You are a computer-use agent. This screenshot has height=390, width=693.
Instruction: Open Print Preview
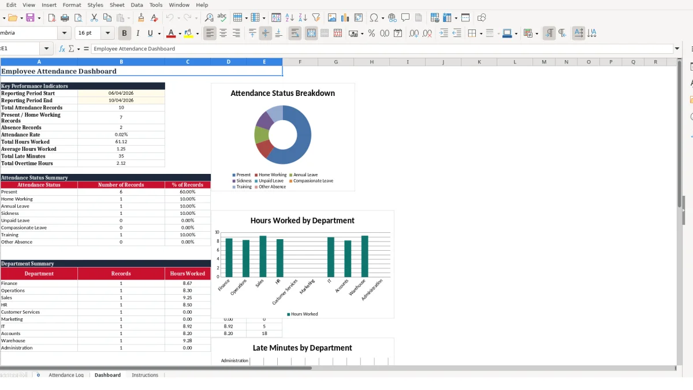(78, 18)
